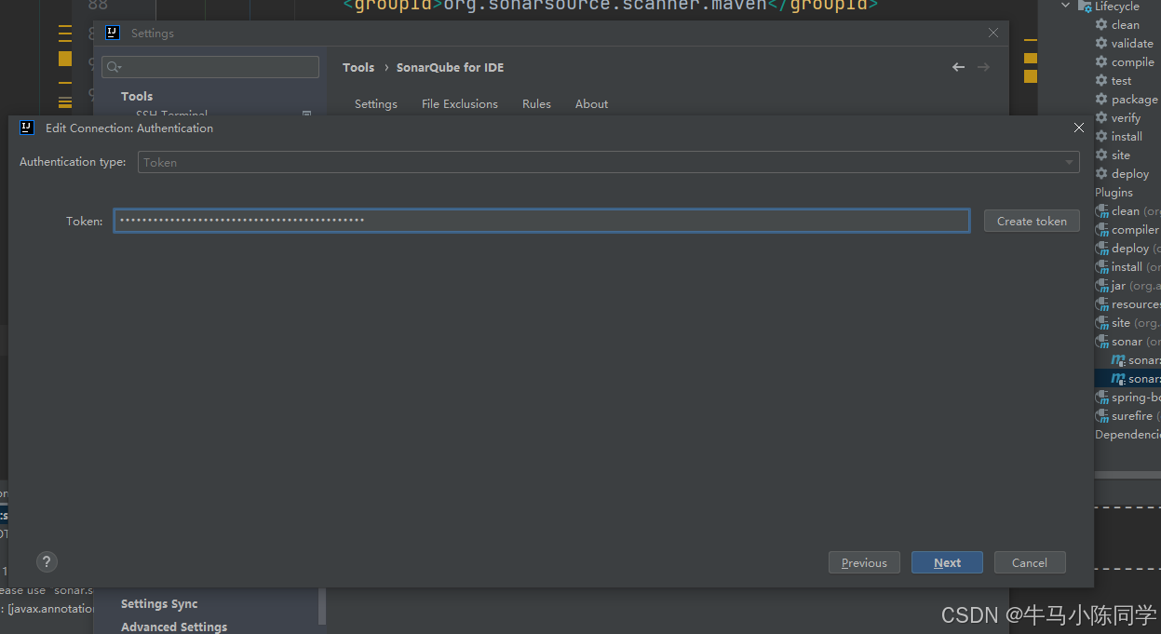Image resolution: width=1161 pixels, height=634 pixels.
Task: Click the clean plugin icon under Plugins
Action: click(1102, 211)
